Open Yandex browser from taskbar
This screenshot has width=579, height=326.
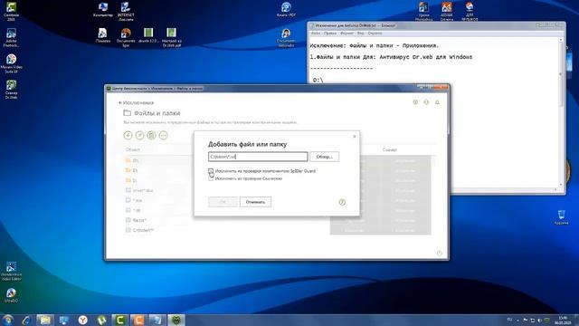coord(82,320)
